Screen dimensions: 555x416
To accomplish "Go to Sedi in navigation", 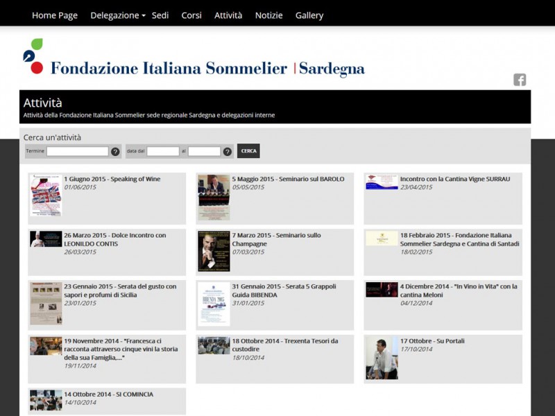I will click(x=160, y=15).
